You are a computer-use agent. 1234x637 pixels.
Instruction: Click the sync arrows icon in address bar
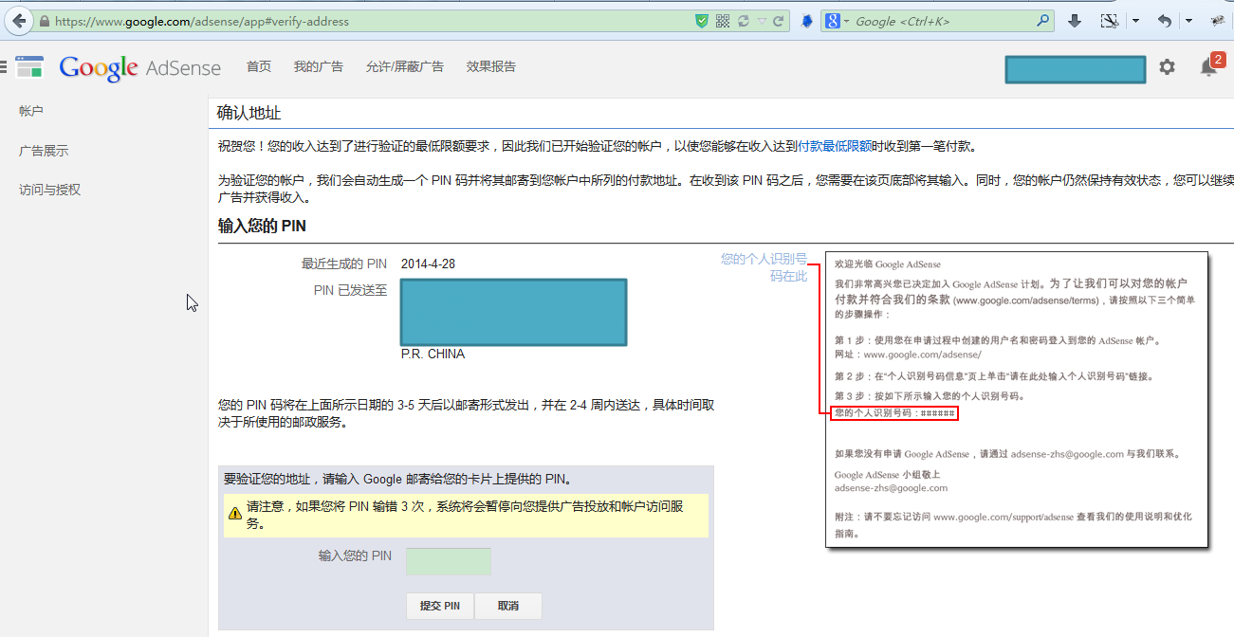click(744, 20)
